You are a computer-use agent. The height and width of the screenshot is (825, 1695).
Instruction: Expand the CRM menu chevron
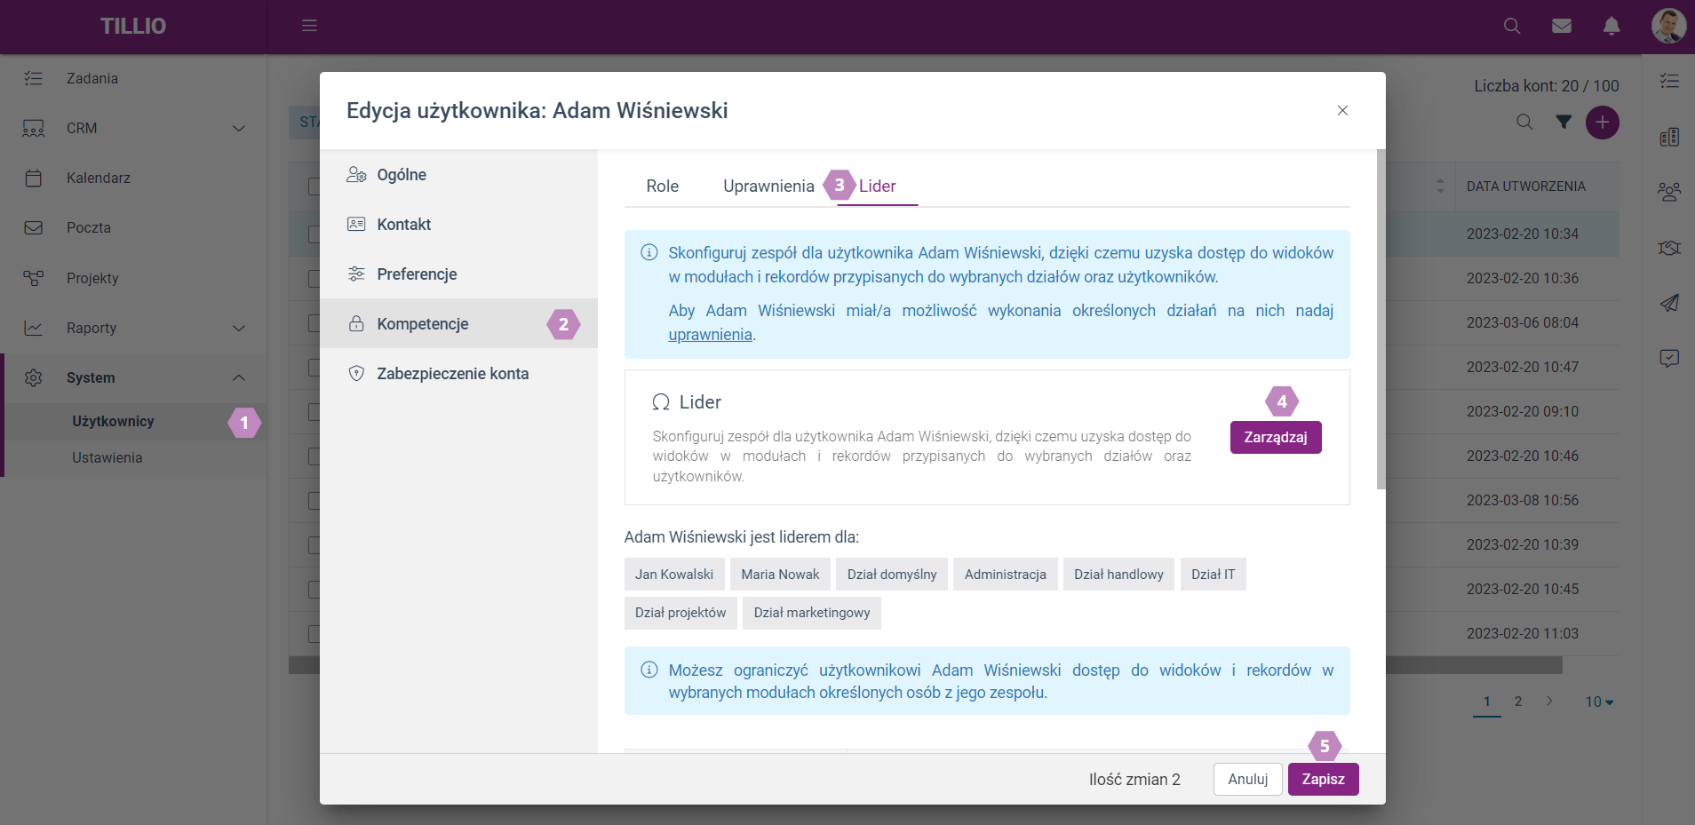pos(239,128)
